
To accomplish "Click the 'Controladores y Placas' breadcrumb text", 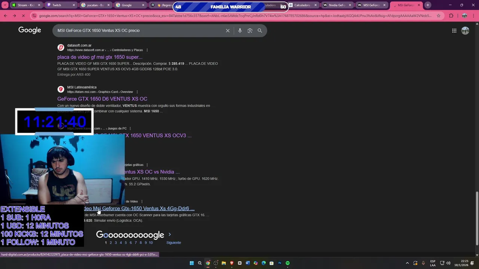I will pos(127,50).
